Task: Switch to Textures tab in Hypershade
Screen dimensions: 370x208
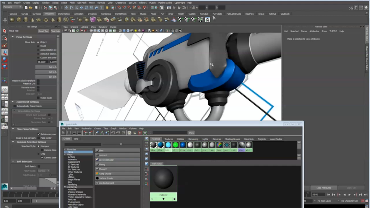Action: (168, 139)
